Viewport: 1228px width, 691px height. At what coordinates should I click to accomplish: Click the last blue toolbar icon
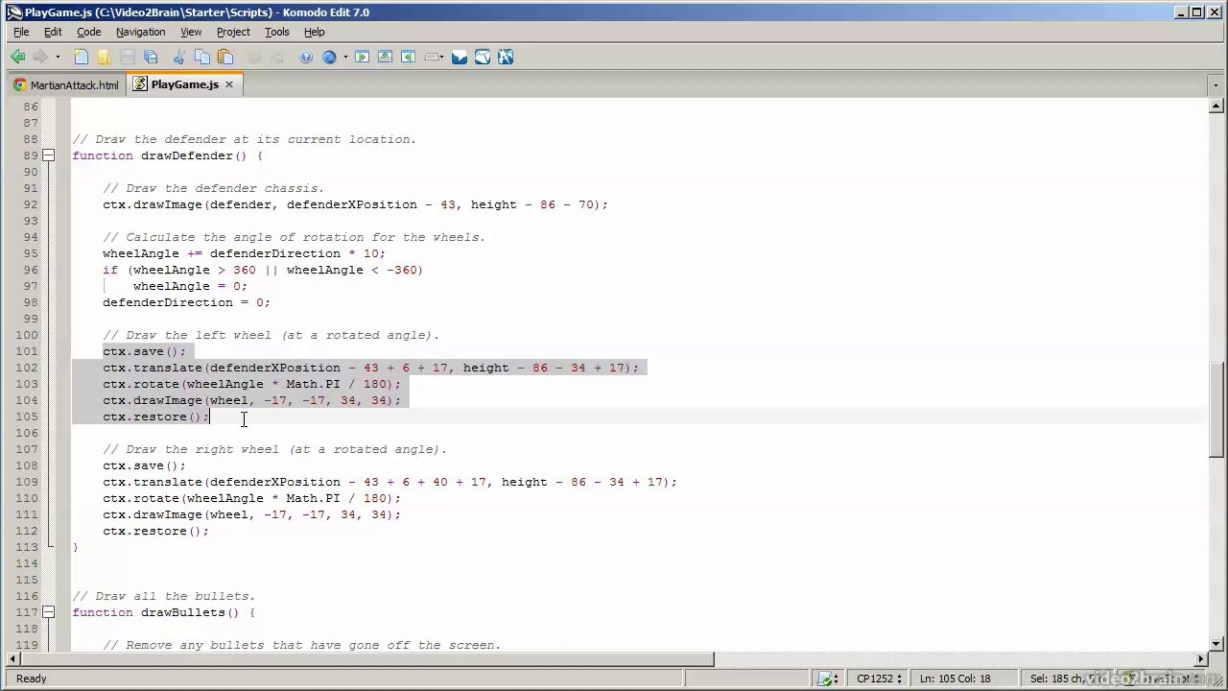(506, 58)
